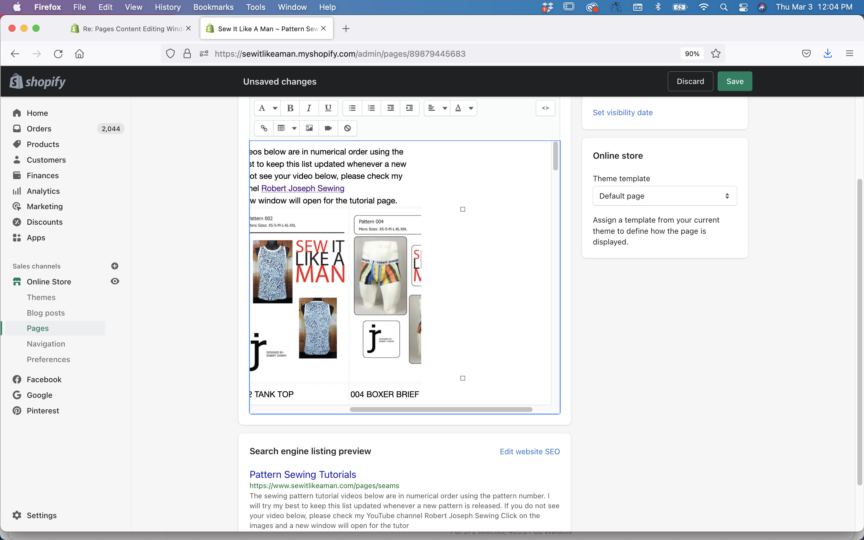
Task: View online store via eye icon
Action: (x=115, y=281)
